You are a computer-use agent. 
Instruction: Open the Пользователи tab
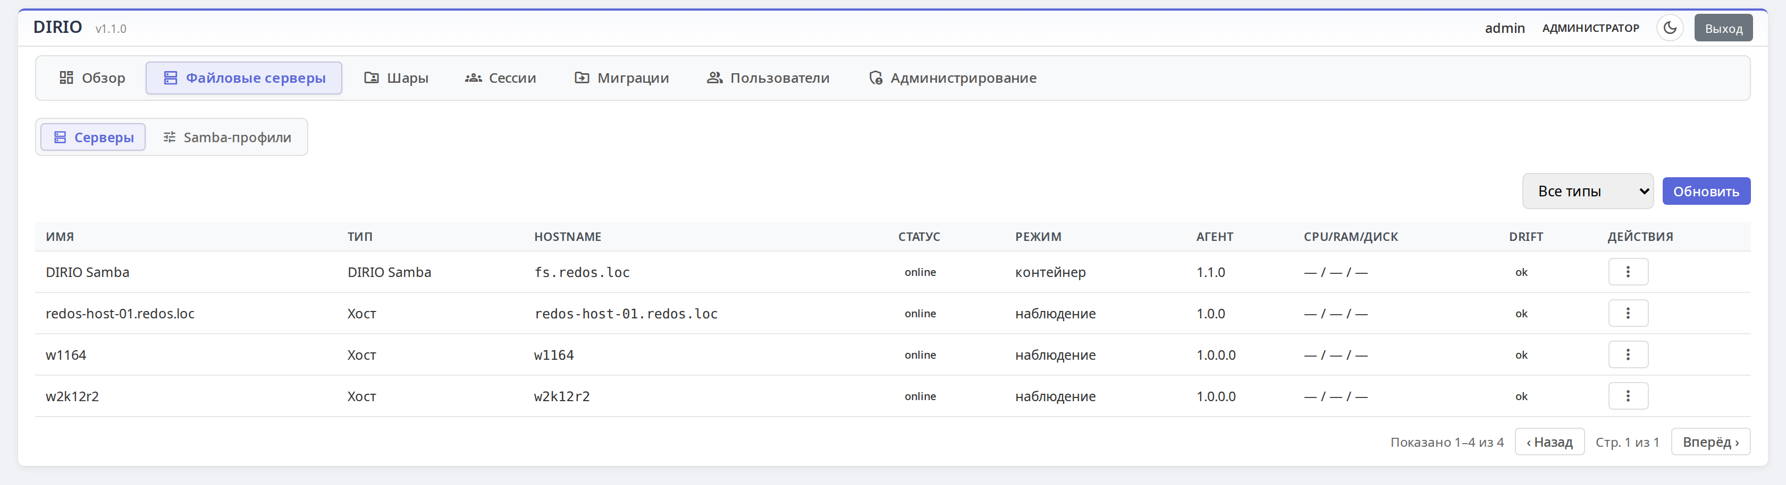pyautogui.click(x=768, y=77)
